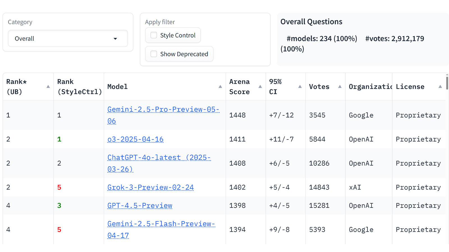Screen dimensions: 449x252
Task: Click red StyleCtrl rank 5 for Grok-3
Action: pos(59,187)
